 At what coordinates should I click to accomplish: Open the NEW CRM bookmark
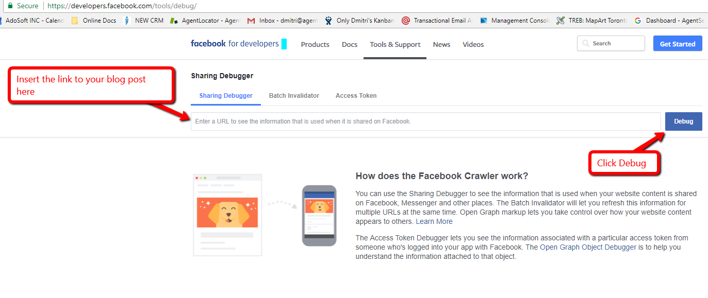click(144, 21)
